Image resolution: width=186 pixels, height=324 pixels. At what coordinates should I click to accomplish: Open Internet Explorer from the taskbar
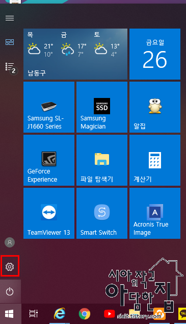(60, 314)
